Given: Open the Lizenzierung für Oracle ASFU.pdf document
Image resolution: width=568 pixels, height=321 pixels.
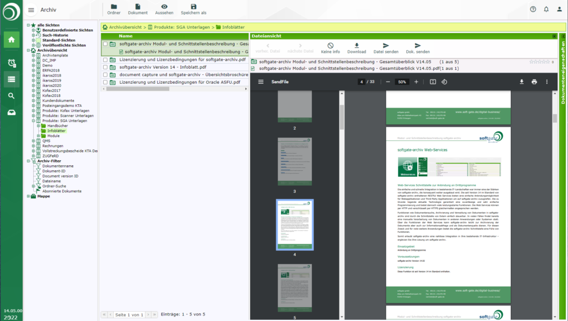Looking at the screenshot, I should (x=180, y=83).
